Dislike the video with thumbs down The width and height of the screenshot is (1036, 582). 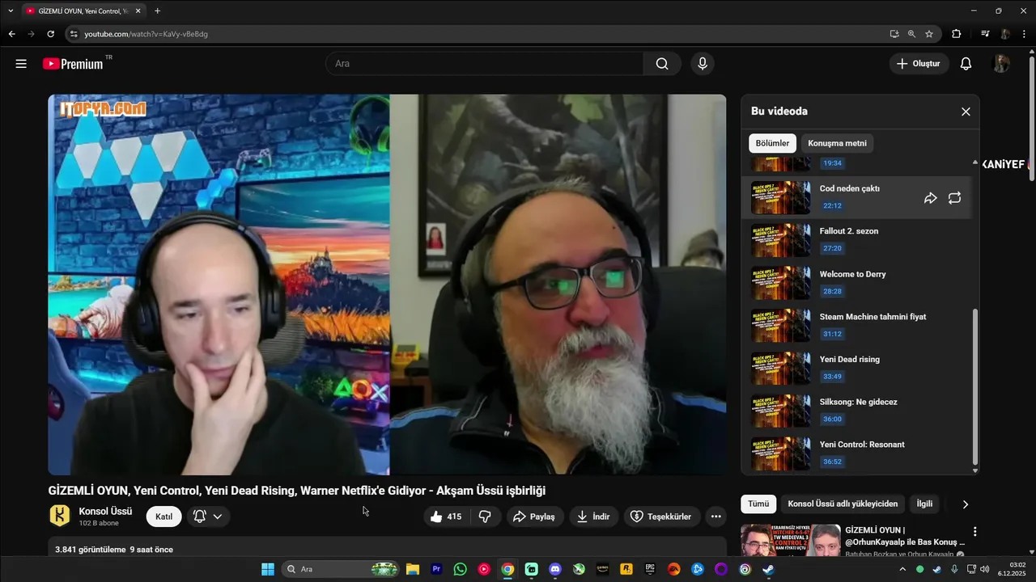point(485,517)
